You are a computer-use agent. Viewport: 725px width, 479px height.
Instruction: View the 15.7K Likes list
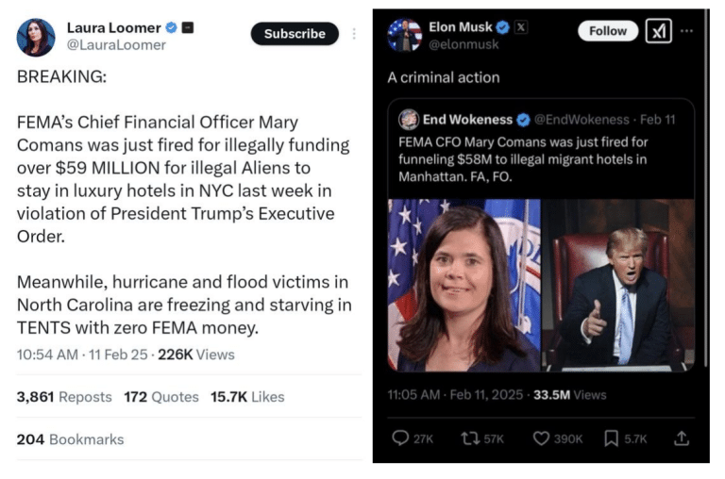[x=247, y=397]
